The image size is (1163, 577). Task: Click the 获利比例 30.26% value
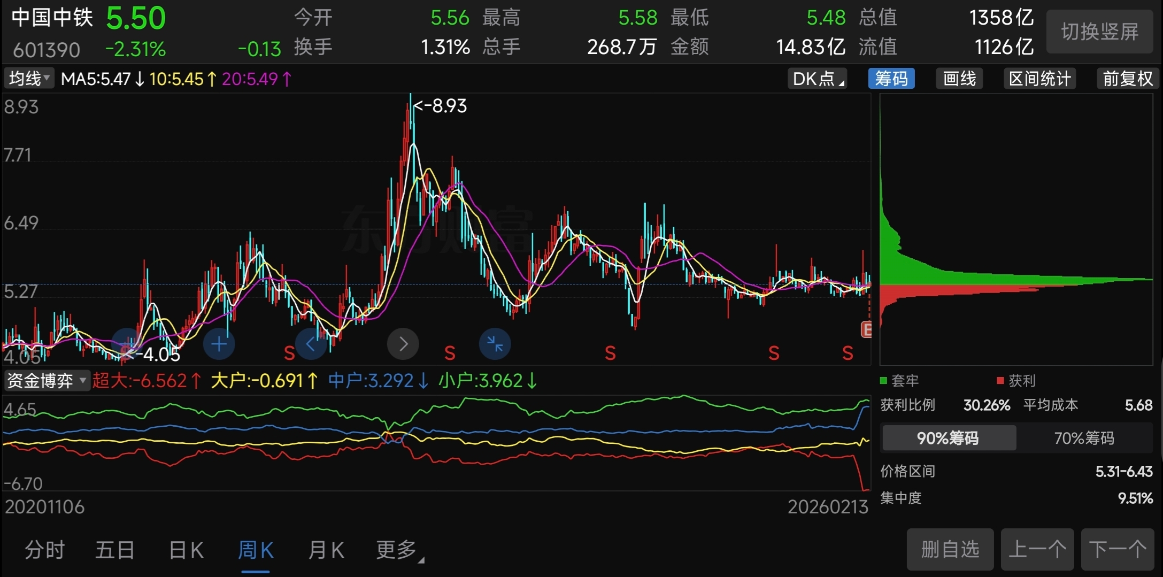[987, 405]
